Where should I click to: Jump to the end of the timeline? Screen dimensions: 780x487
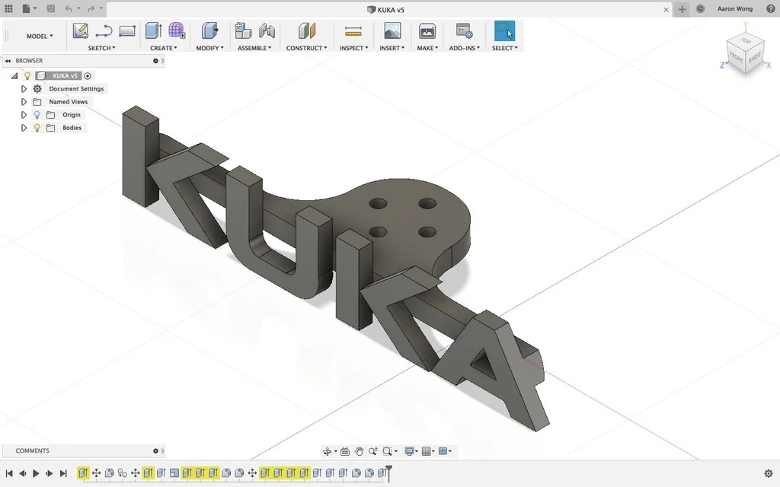coord(63,473)
